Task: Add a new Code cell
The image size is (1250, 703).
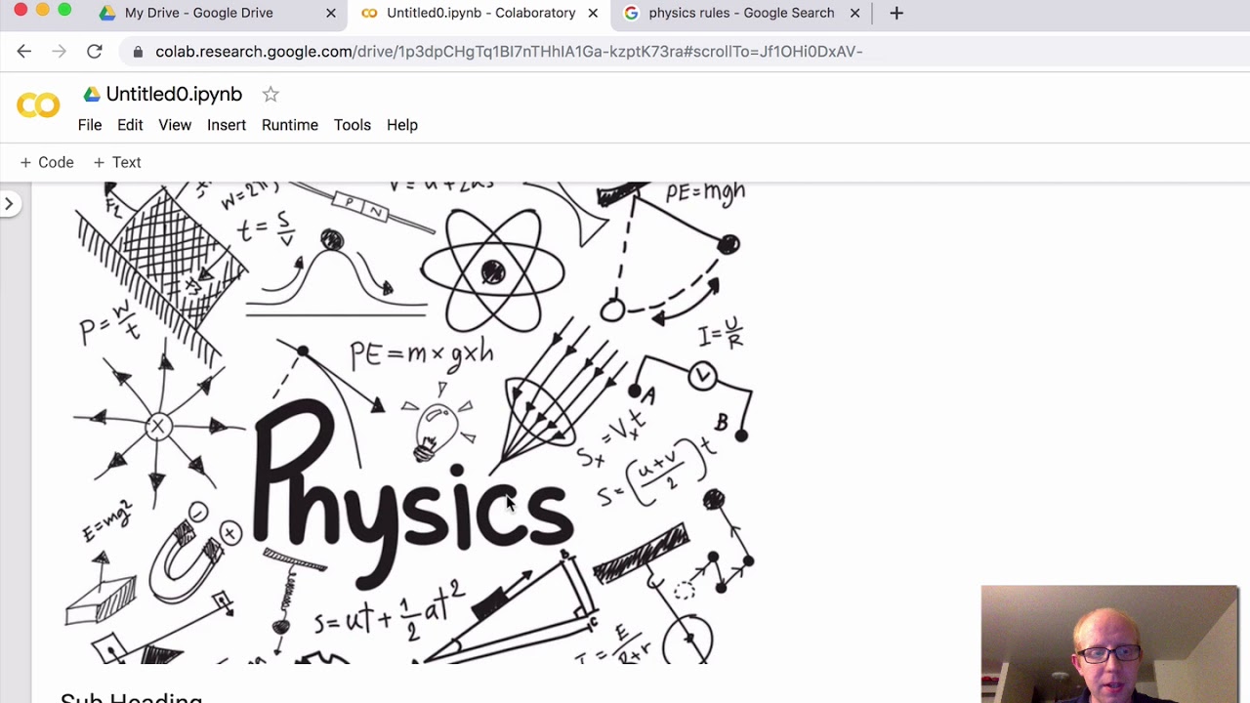Action: (47, 162)
